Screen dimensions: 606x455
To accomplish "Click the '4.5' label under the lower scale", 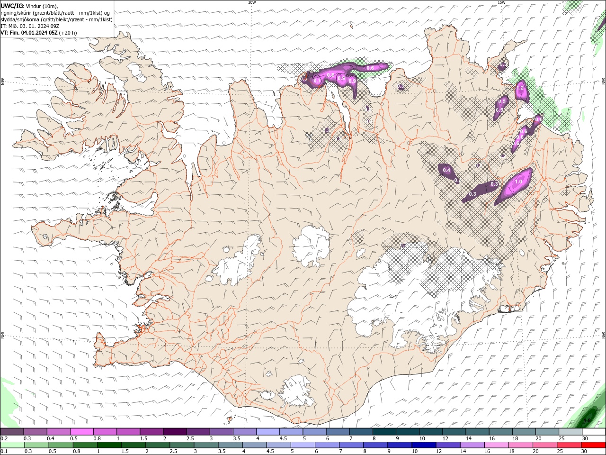I will pyautogui.click(x=271, y=451).
